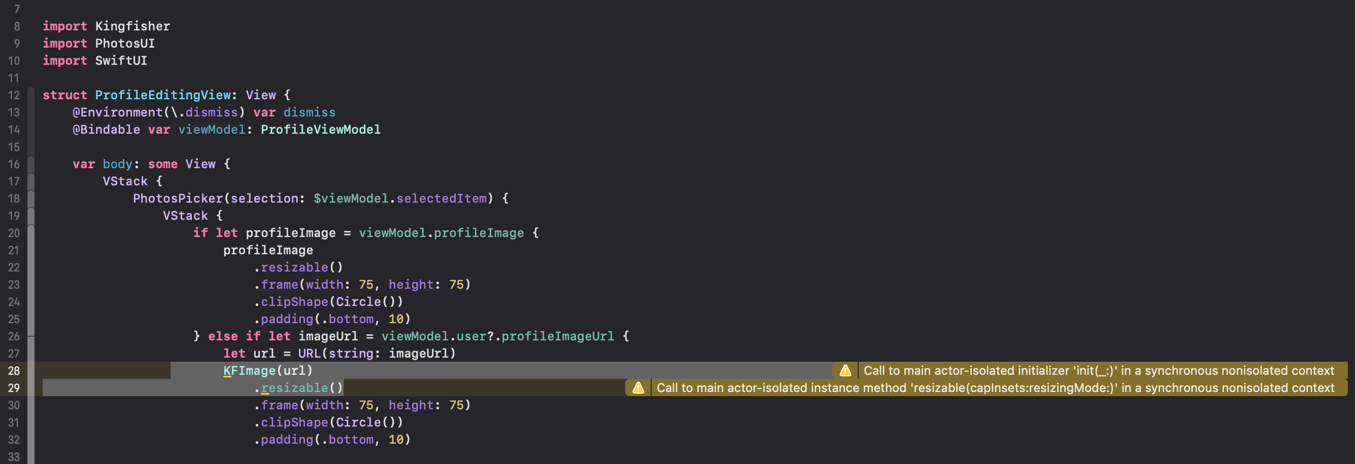Click the "PhotosUI" module name

click(x=125, y=44)
